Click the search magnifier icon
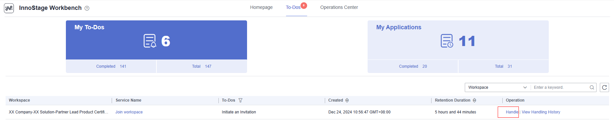 pyautogui.click(x=592, y=87)
